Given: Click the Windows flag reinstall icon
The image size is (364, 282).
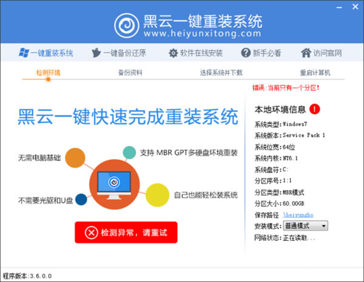Looking at the screenshot, I should (x=24, y=53).
